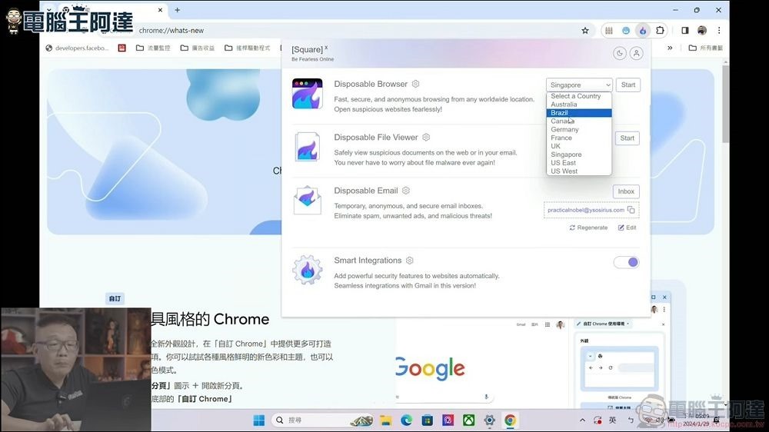Show hidden system tray icons
The width and height of the screenshot is (769, 432).
coord(582,420)
